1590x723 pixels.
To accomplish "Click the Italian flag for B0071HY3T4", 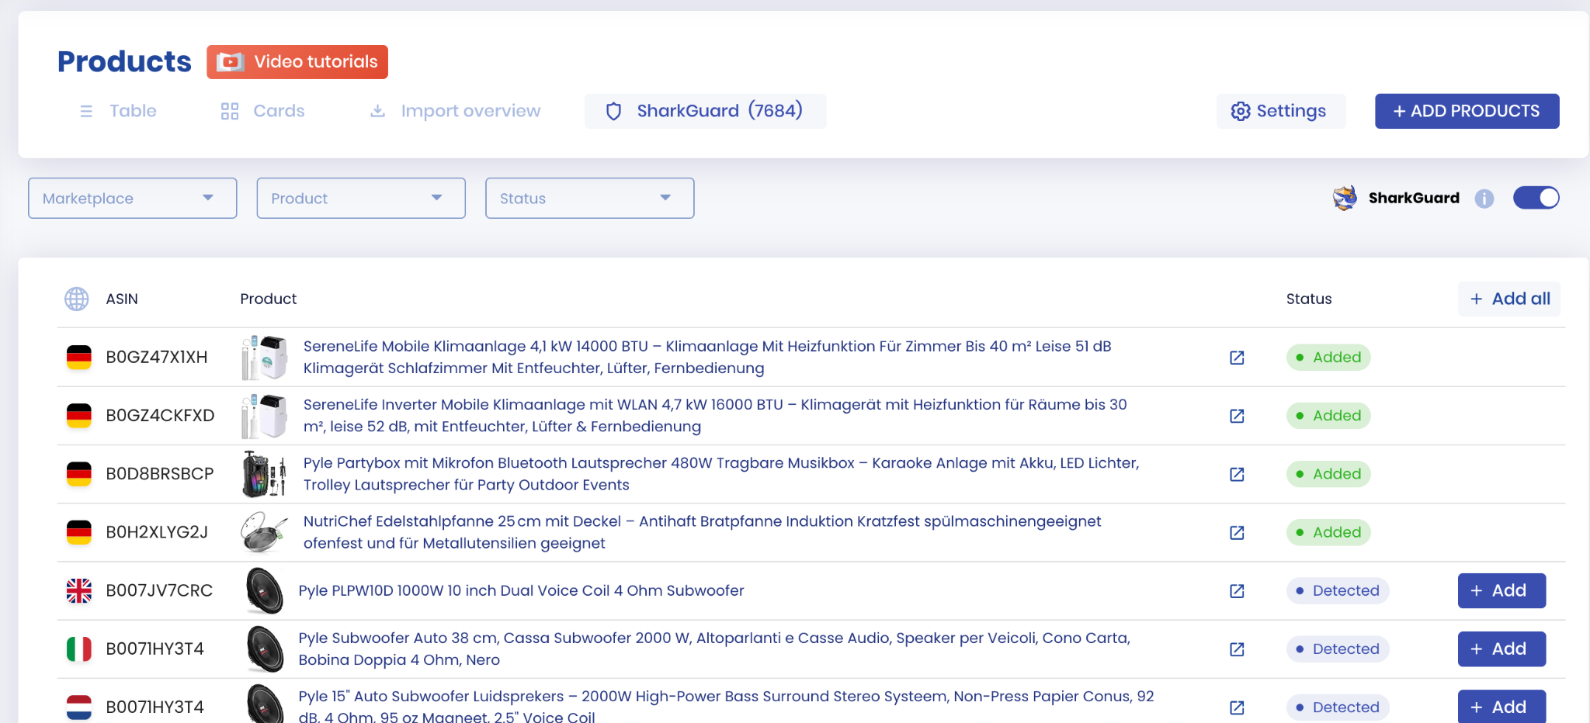I will coord(79,649).
